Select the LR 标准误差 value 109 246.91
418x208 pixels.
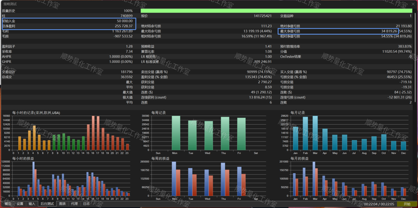point(263,61)
